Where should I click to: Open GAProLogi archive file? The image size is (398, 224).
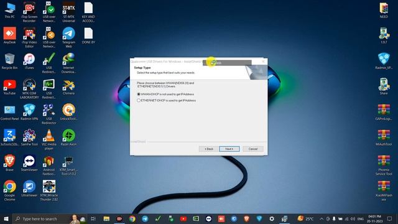click(x=384, y=112)
